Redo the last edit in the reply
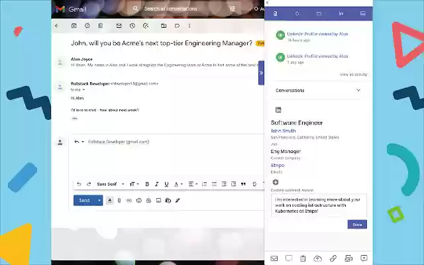 89,184
